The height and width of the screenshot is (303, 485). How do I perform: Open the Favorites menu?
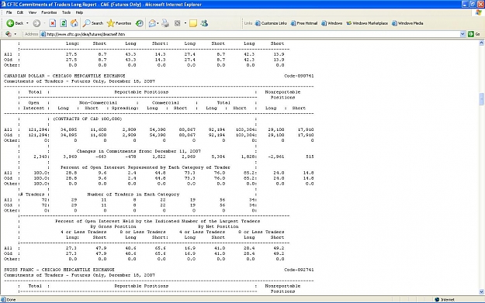pos(49,12)
